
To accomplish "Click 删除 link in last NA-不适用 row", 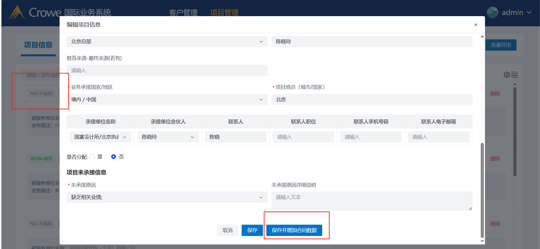I will [x=495, y=224].
